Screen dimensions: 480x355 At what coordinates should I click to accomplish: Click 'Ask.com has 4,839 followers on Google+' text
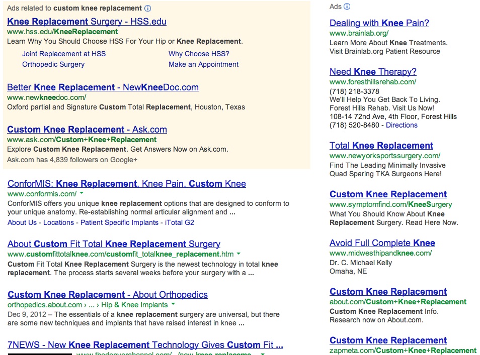[72, 160]
